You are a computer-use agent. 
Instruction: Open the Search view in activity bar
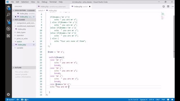pyautogui.click(x=8, y=15)
